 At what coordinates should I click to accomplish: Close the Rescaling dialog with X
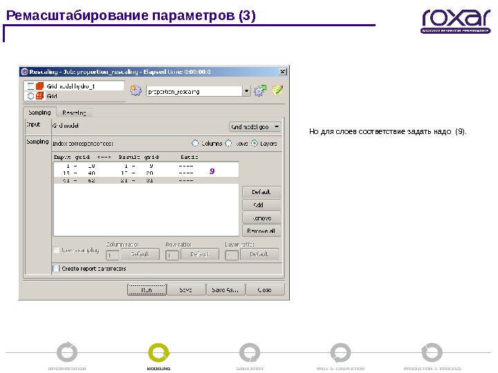pos(282,72)
